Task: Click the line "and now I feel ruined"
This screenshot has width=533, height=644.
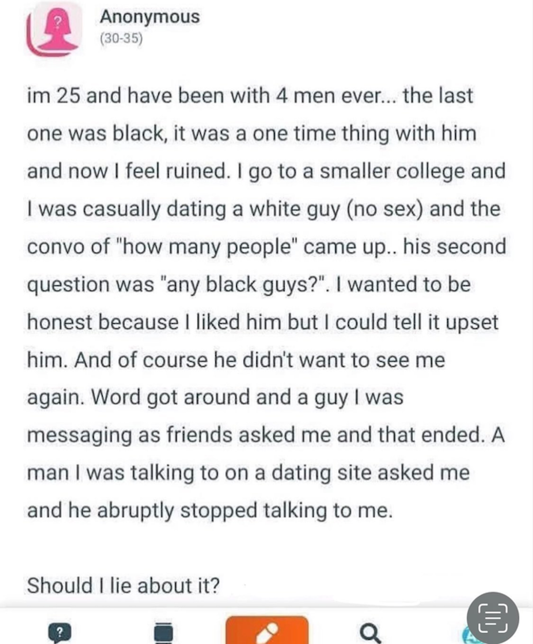Action: click(x=266, y=171)
